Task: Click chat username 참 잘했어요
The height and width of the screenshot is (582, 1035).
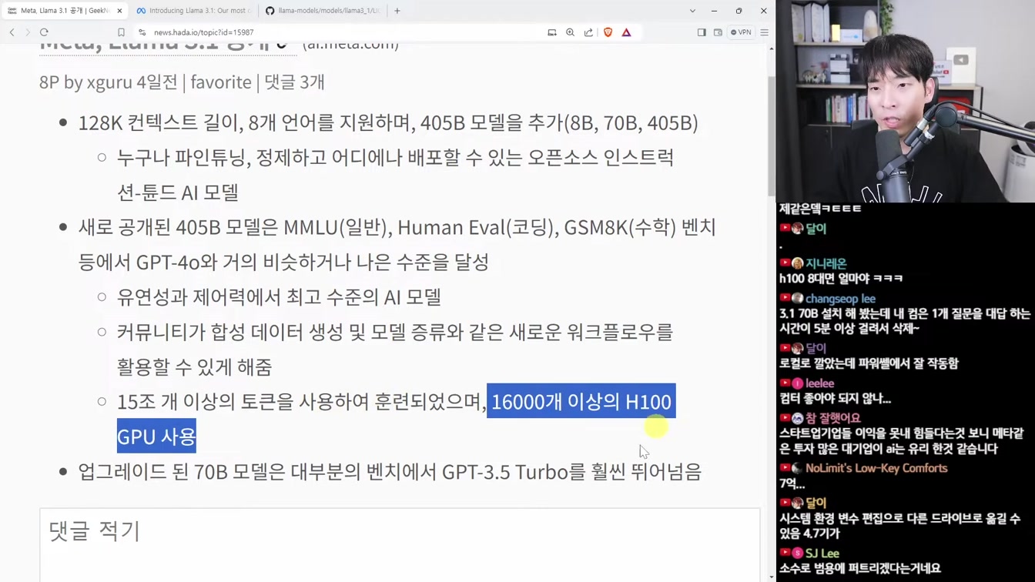Action: pos(832,418)
